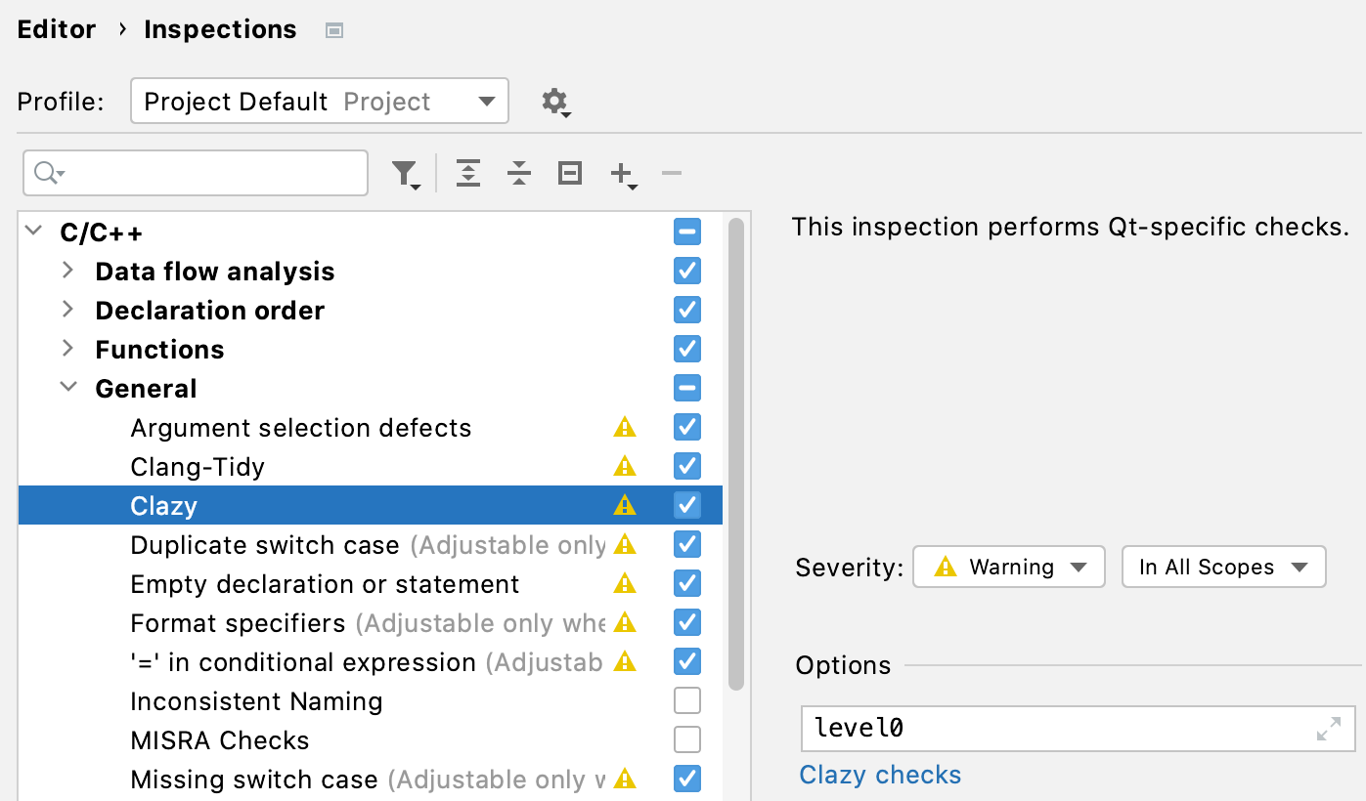Click the Add inspection plus icon
Viewport: 1366px width, 801px height.
pos(622,174)
